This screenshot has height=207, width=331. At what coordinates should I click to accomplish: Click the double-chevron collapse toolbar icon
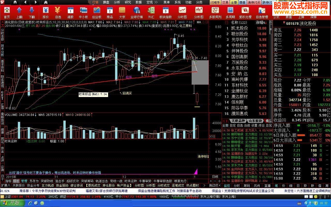pyautogui.click(x=46, y=2)
